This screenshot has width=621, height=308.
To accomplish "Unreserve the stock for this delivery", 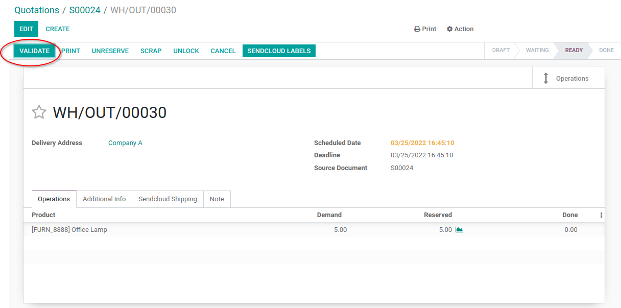I will (110, 51).
